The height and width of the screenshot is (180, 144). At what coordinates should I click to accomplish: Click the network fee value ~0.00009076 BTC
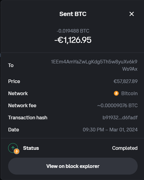point(117,105)
